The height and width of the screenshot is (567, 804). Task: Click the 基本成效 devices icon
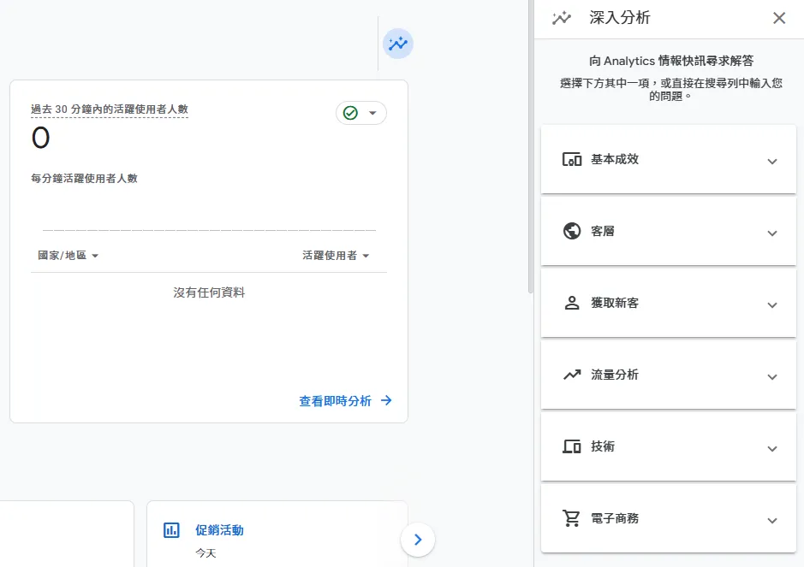pyautogui.click(x=572, y=159)
